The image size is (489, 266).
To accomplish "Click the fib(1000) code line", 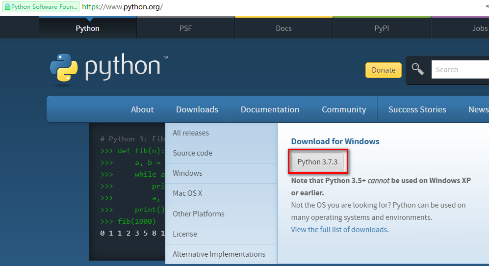I will point(128,221).
